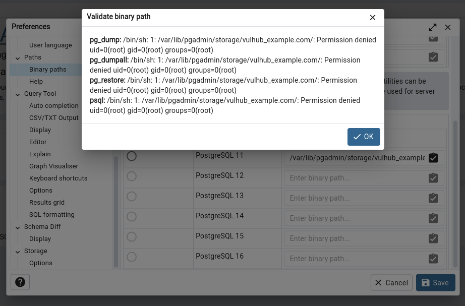Set PostgreSQL 14 as default binary
This screenshot has height=306, width=465.
tap(132, 216)
